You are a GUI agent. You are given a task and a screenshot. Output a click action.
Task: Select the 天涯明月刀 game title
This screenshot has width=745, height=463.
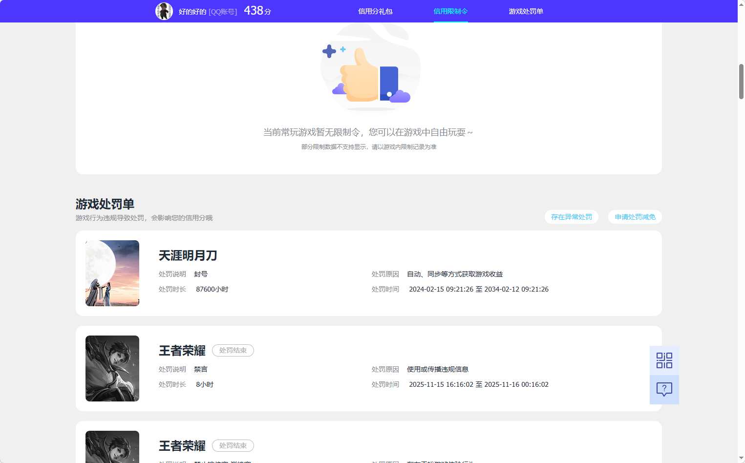[x=188, y=255]
